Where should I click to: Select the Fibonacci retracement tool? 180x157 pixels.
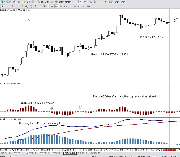[x=31, y=6]
